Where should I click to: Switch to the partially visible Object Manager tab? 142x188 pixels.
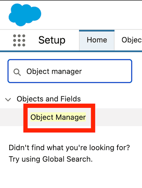[132, 40]
